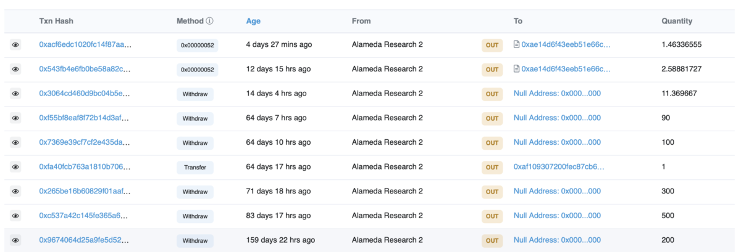Toggle the Age column header format
Image resolution: width=741 pixels, height=252 pixels.
(253, 21)
